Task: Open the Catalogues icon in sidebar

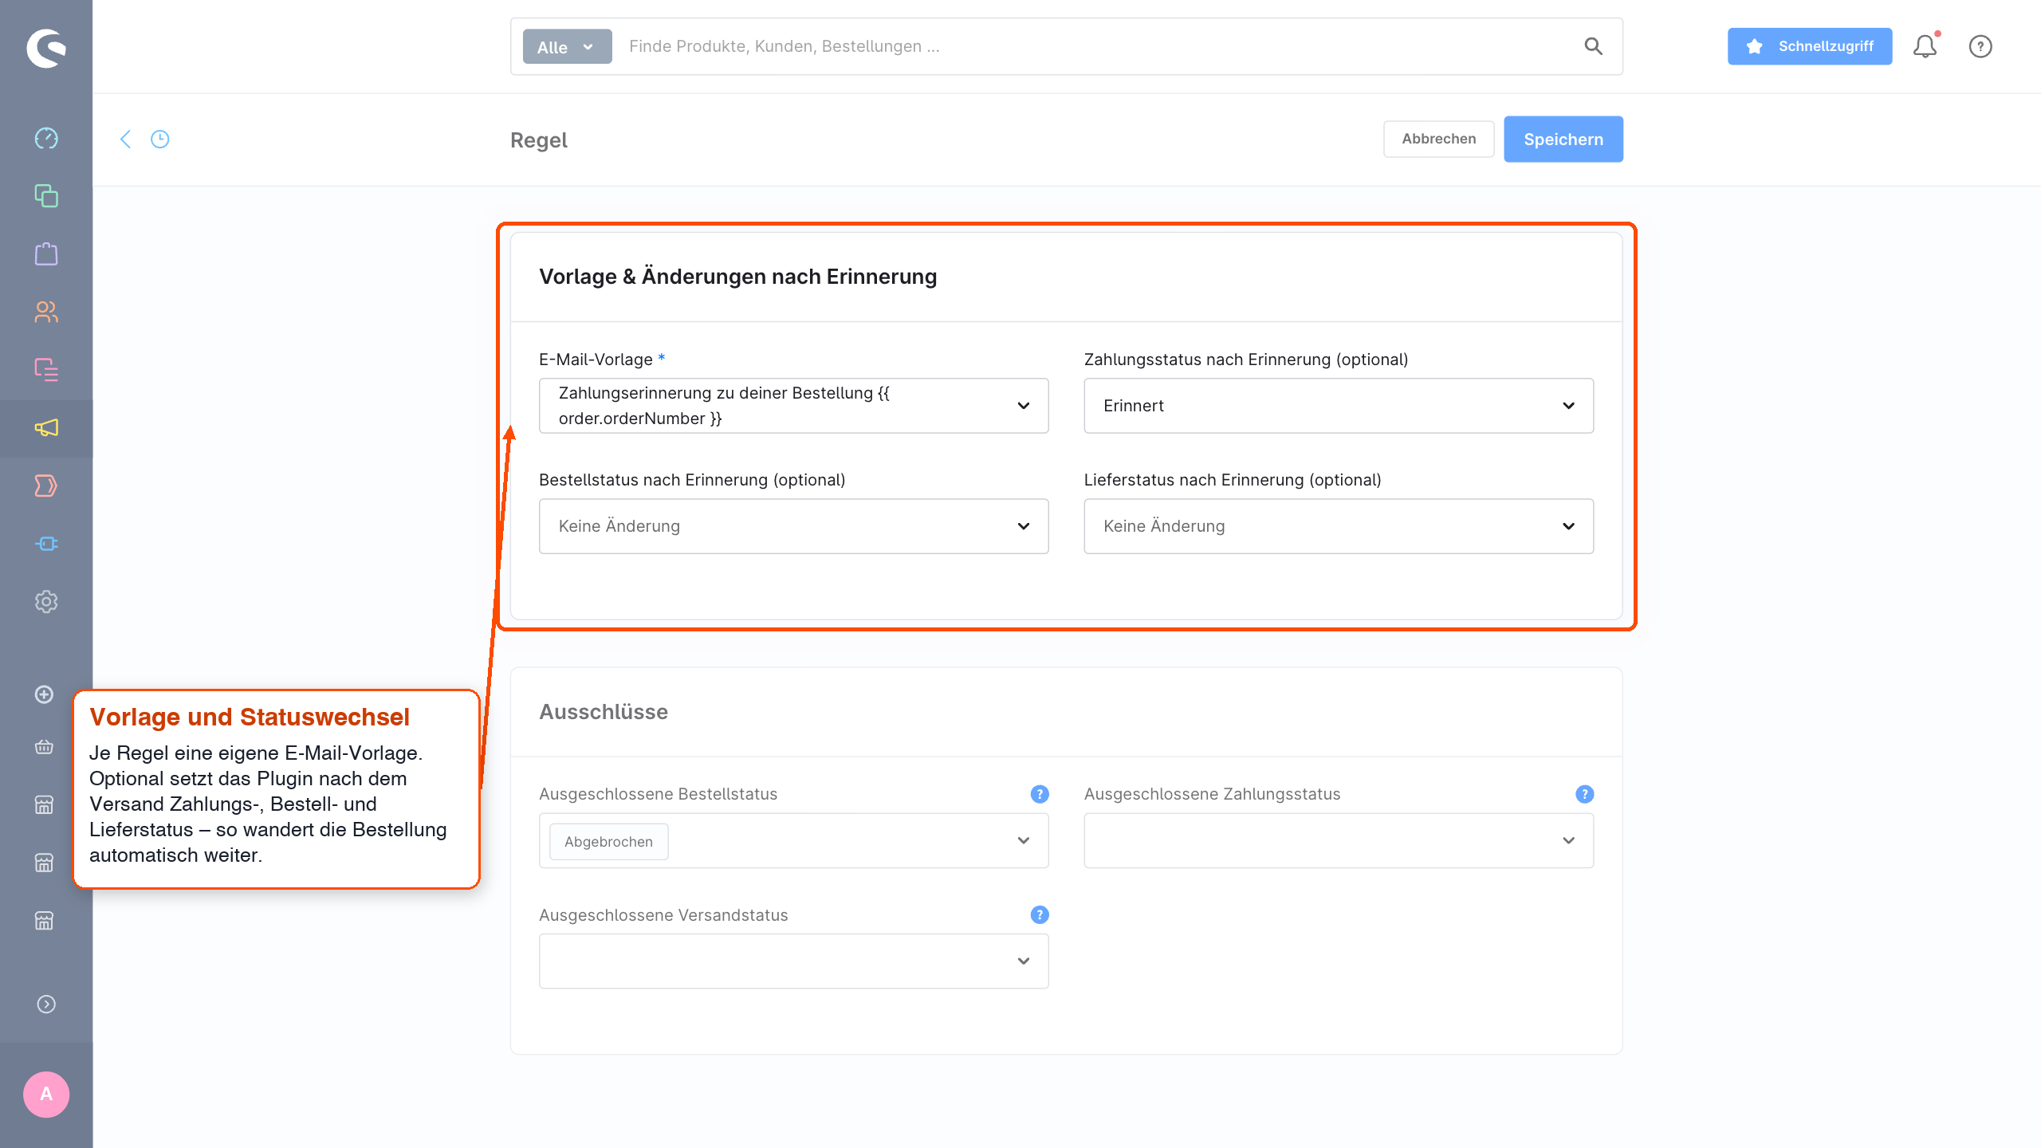Action: coord(46,196)
